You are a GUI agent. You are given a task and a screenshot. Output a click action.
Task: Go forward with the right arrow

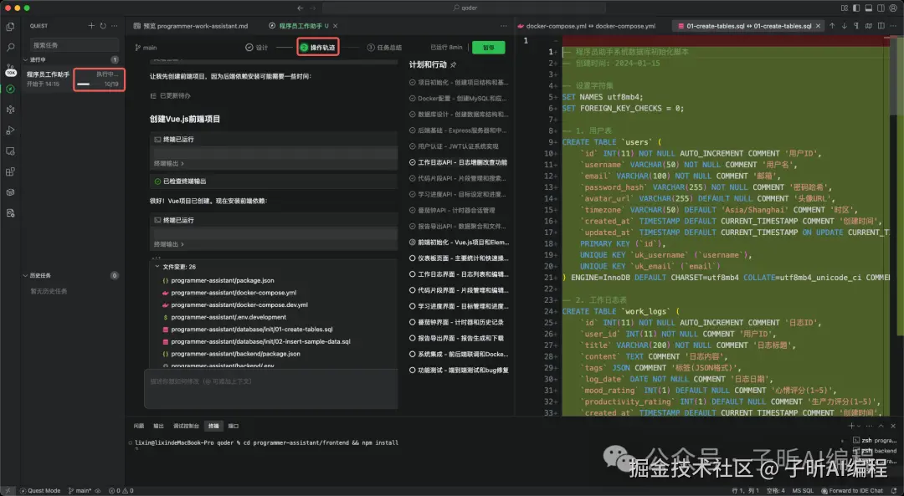tap(313, 8)
